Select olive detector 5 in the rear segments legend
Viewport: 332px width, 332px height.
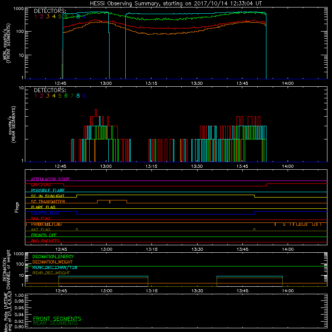60,96
